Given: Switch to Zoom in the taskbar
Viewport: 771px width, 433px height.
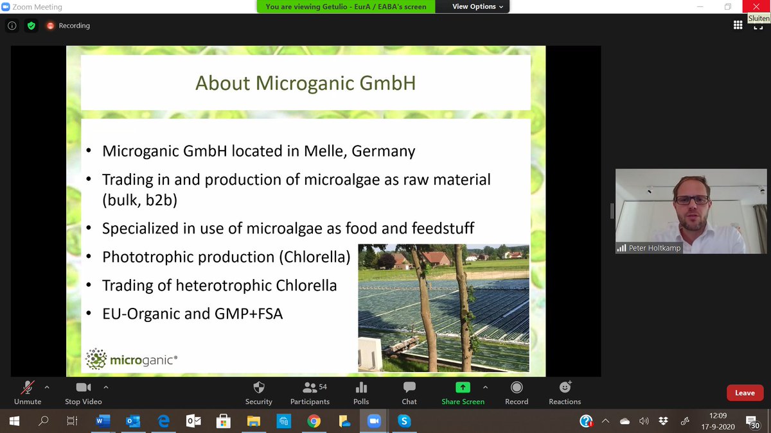Looking at the screenshot, I should [x=374, y=421].
